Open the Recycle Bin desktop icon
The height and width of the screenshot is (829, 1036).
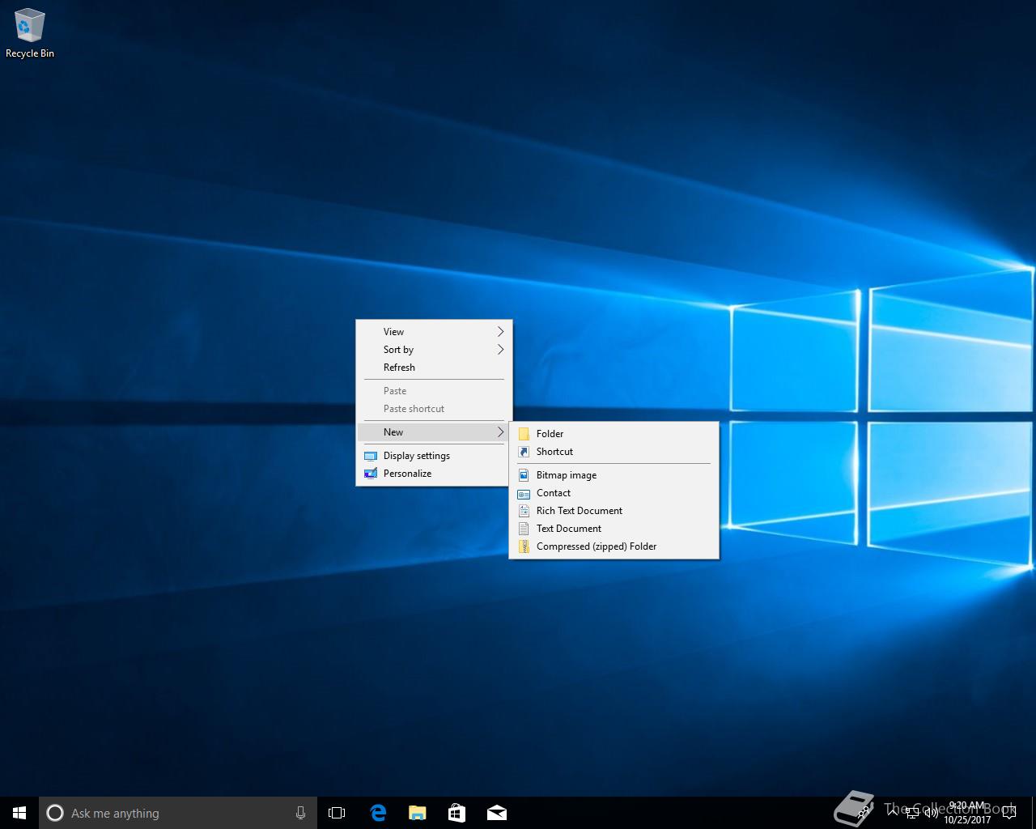coord(30,33)
